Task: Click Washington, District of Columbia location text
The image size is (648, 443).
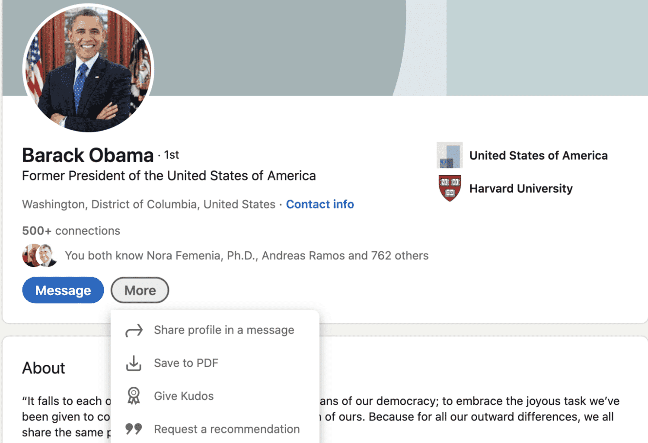Action: (148, 204)
